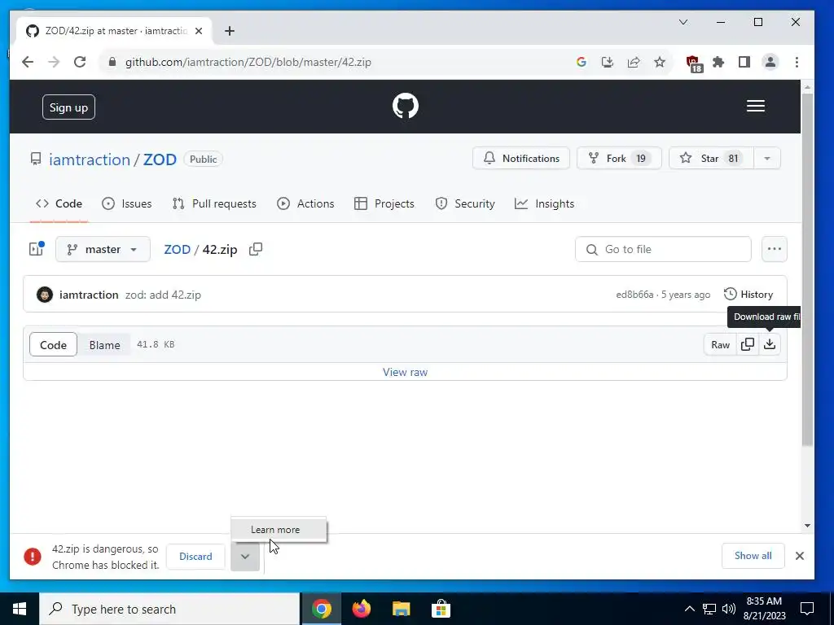Open Firefox from the taskbar

361,609
